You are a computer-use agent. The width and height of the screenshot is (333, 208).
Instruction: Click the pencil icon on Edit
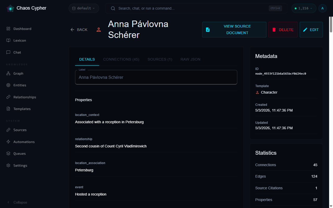[305, 30]
